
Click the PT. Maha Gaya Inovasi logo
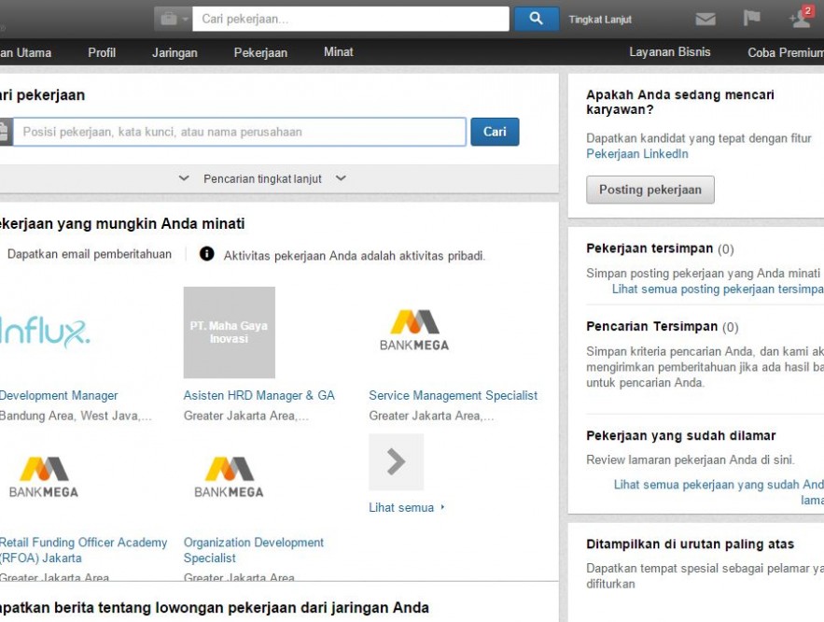[x=230, y=332]
